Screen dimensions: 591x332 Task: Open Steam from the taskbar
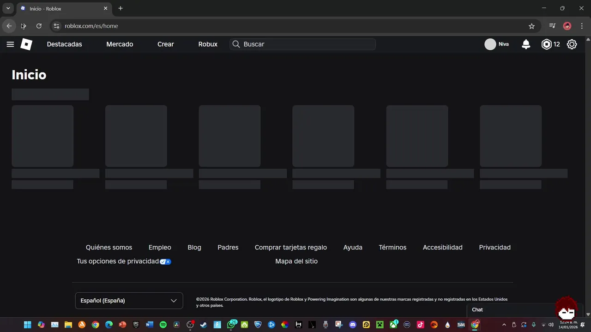click(x=204, y=325)
